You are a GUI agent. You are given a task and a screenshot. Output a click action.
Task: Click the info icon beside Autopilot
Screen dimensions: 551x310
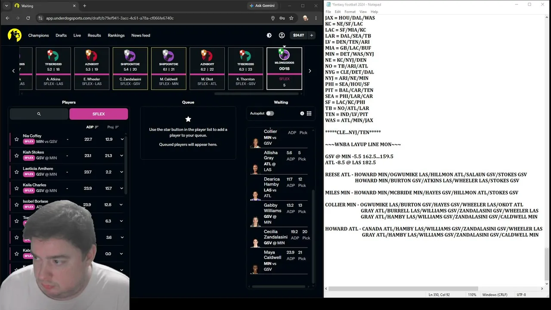tap(302, 113)
